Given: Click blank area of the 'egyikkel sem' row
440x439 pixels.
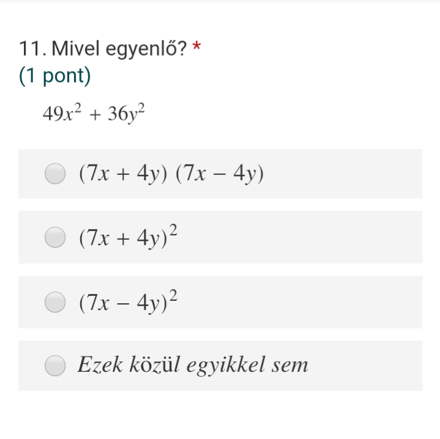Looking at the screenshot, I should coord(365,366).
